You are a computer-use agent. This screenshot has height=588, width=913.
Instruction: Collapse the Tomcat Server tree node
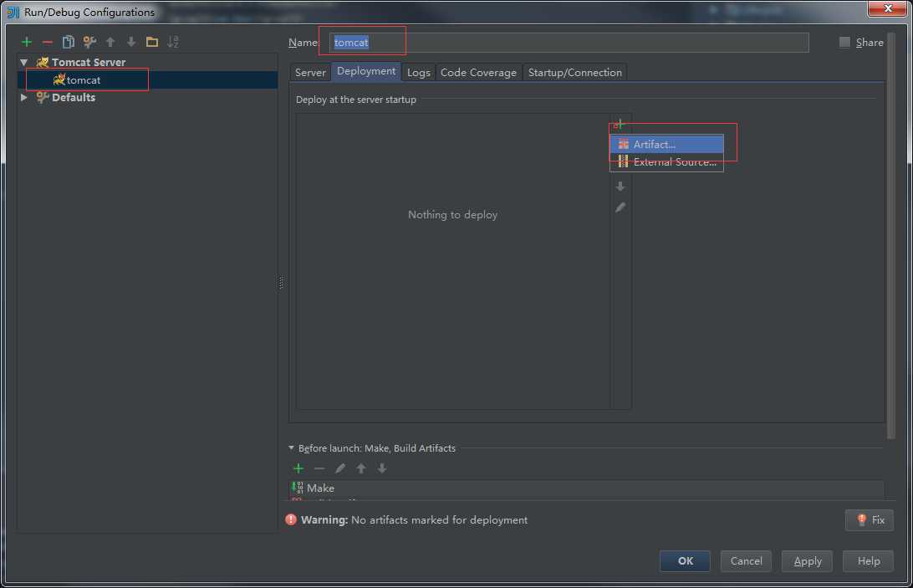tap(24, 63)
